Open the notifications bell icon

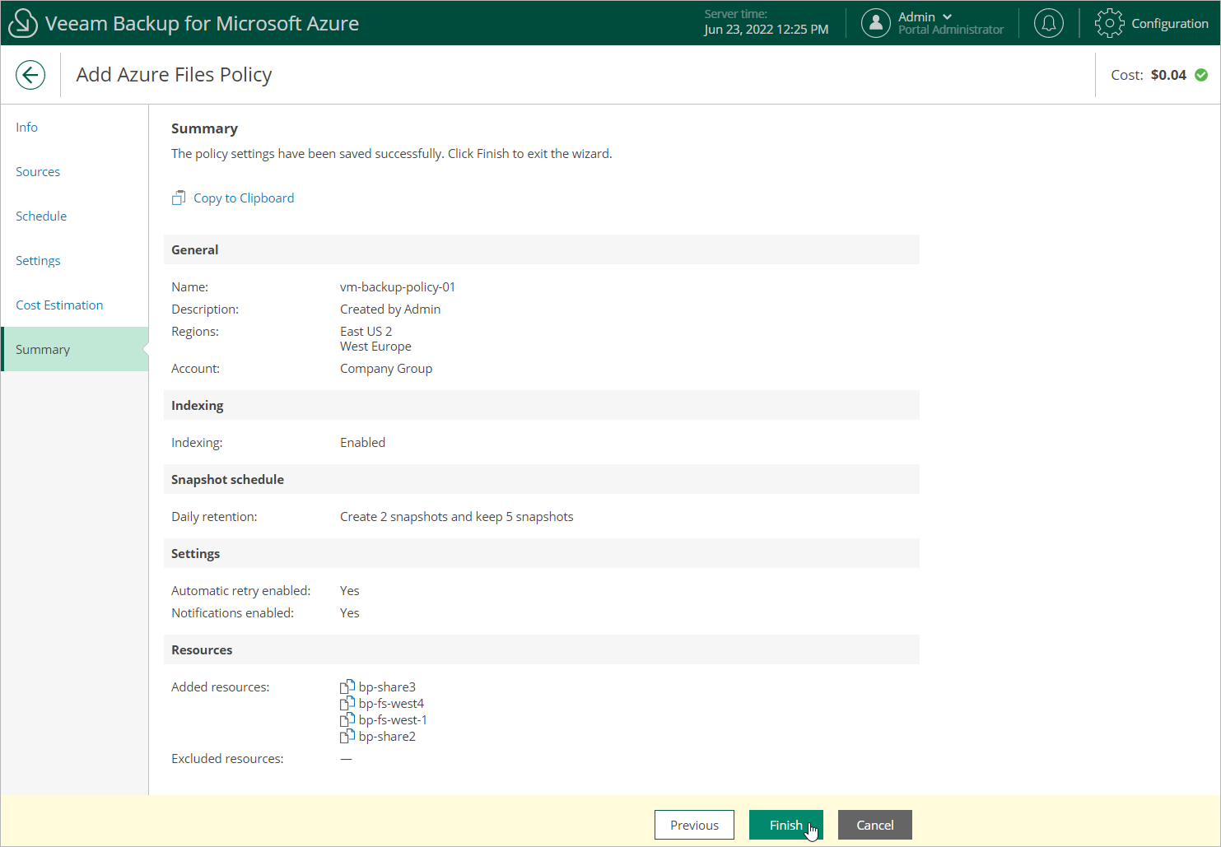(1049, 23)
